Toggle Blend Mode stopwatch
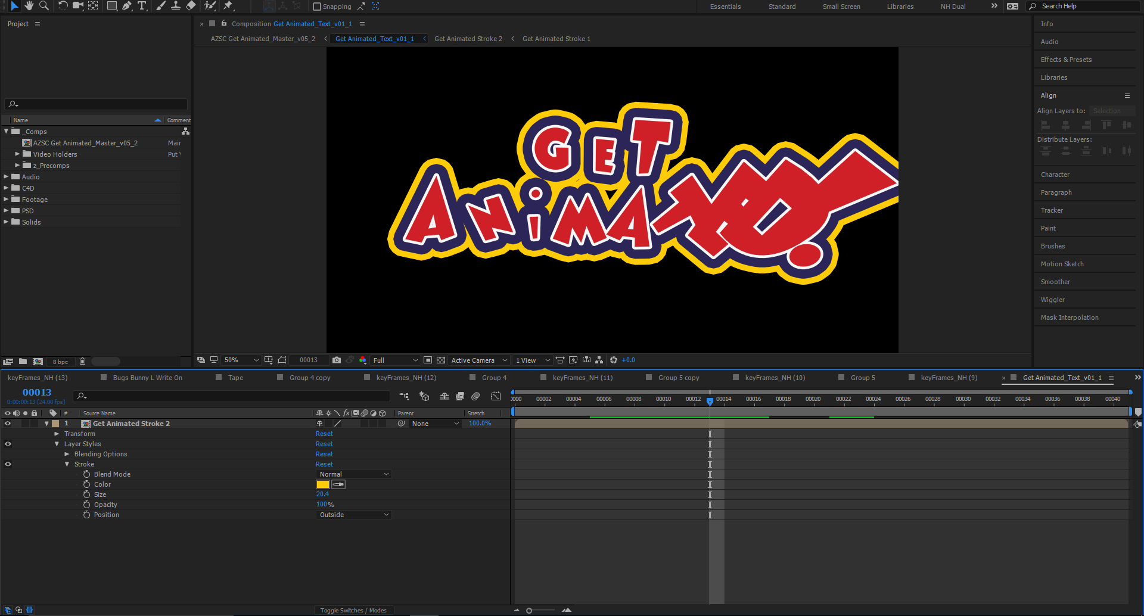This screenshot has height=616, width=1144. (x=86, y=474)
